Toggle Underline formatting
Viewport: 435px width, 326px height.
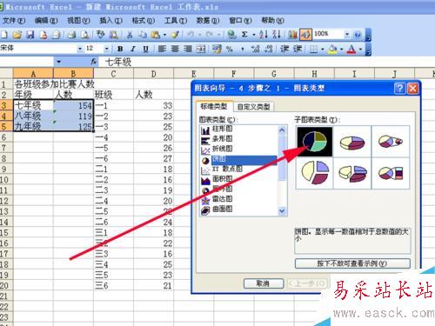click(145, 49)
